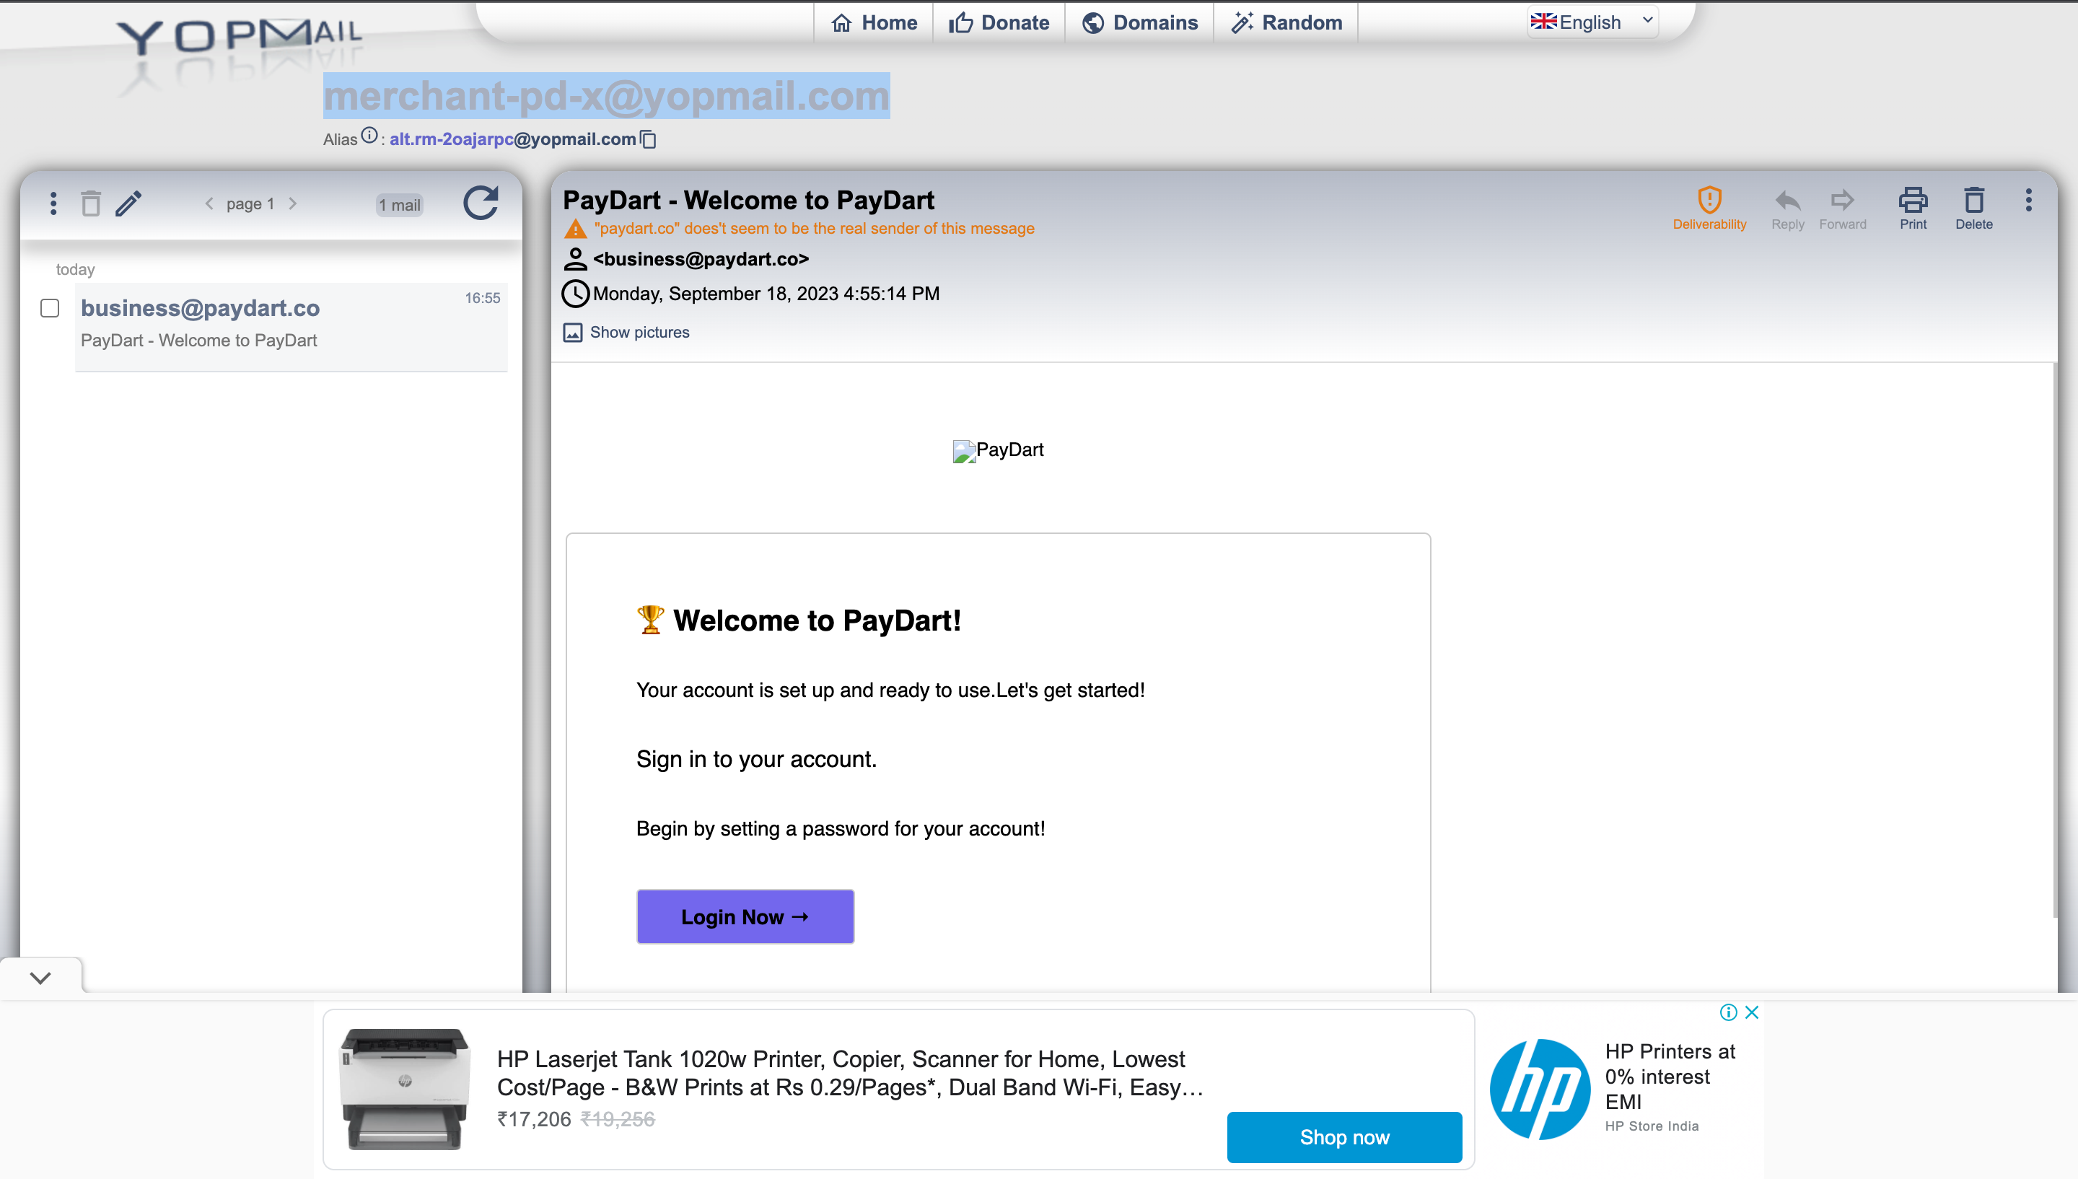Click the clock icon beside date
The height and width of the screenshot is (1179, 2078).
point(575,294)
